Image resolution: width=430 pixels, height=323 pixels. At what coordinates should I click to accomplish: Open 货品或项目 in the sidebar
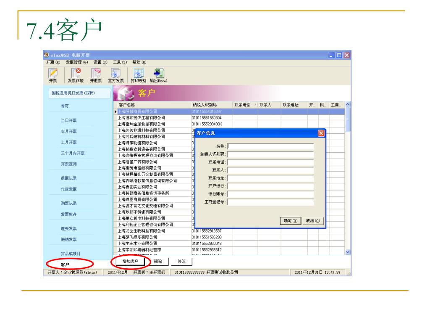(x=71, y=254)
